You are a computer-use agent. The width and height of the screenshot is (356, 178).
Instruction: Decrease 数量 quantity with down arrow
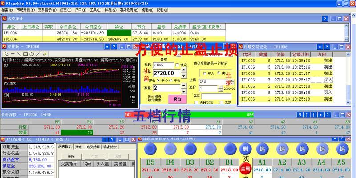184,91
